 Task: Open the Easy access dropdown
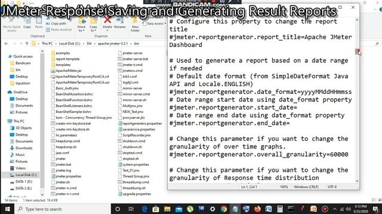[165, 24]
